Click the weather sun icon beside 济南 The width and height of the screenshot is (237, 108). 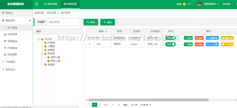pos(184,4)
